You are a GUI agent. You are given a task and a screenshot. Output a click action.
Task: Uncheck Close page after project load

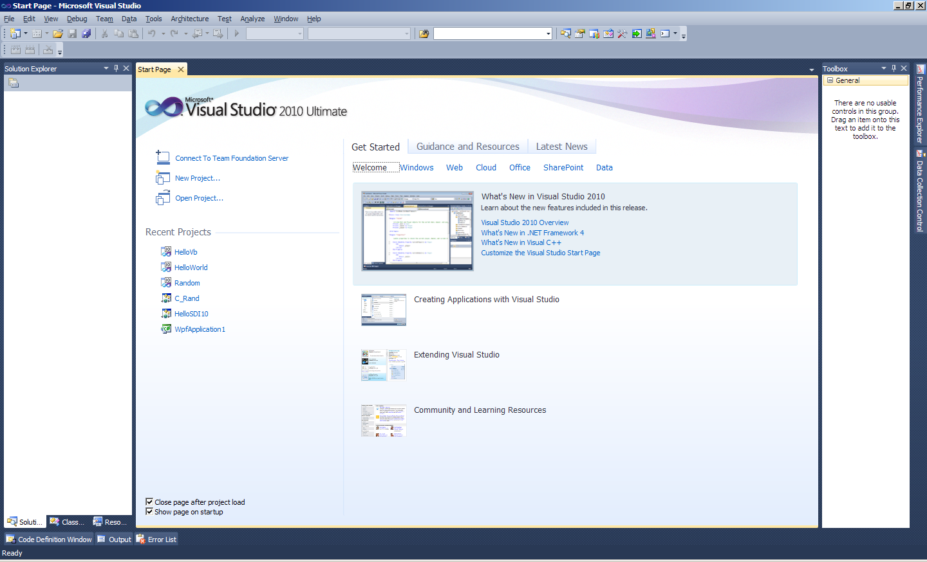click(149, 502)
